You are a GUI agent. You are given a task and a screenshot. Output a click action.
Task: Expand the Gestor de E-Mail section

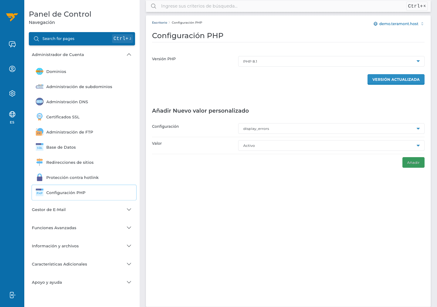point(82,210)
